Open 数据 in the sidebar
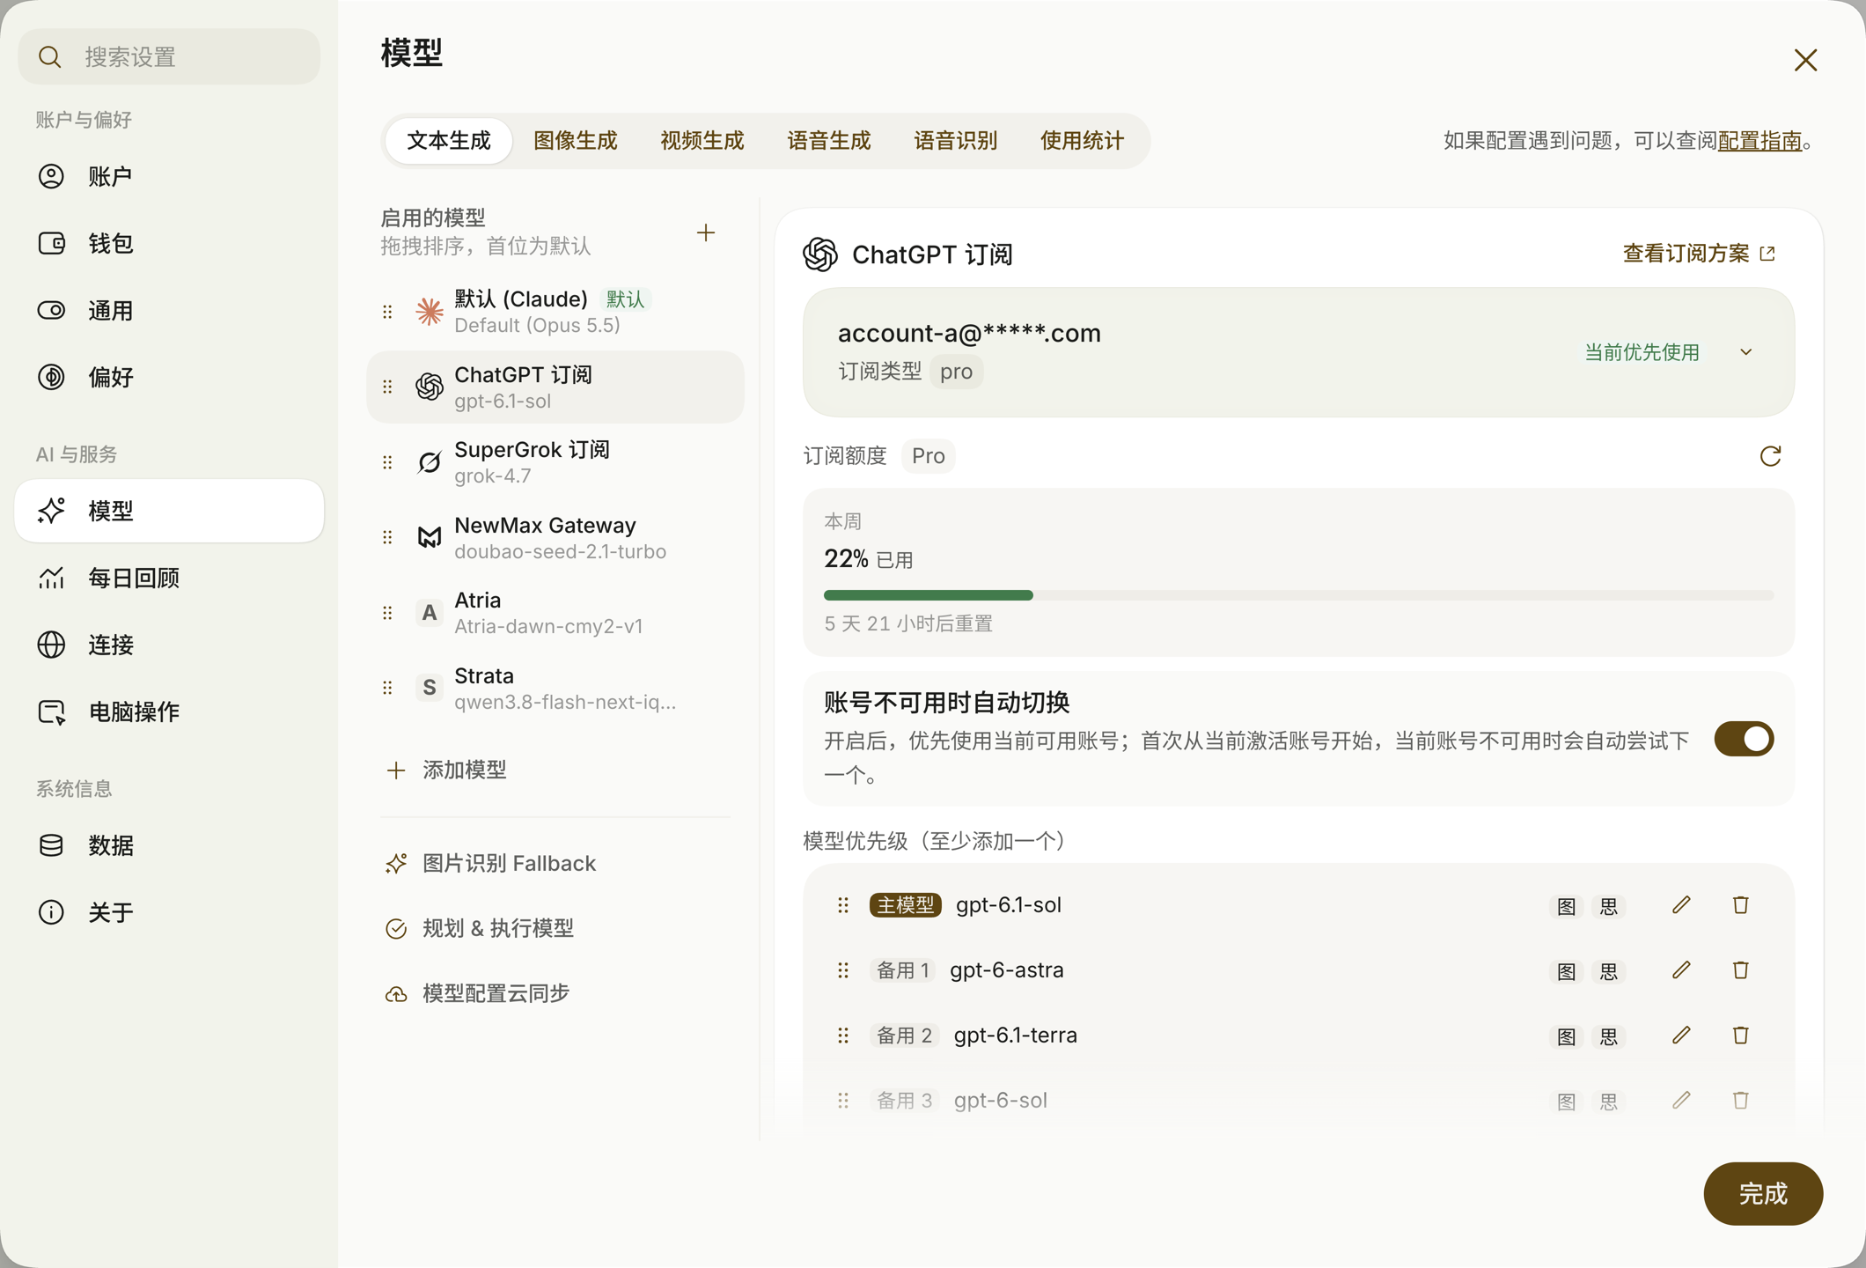Screen dimensions: 1866x1268 tap(170, 845)
